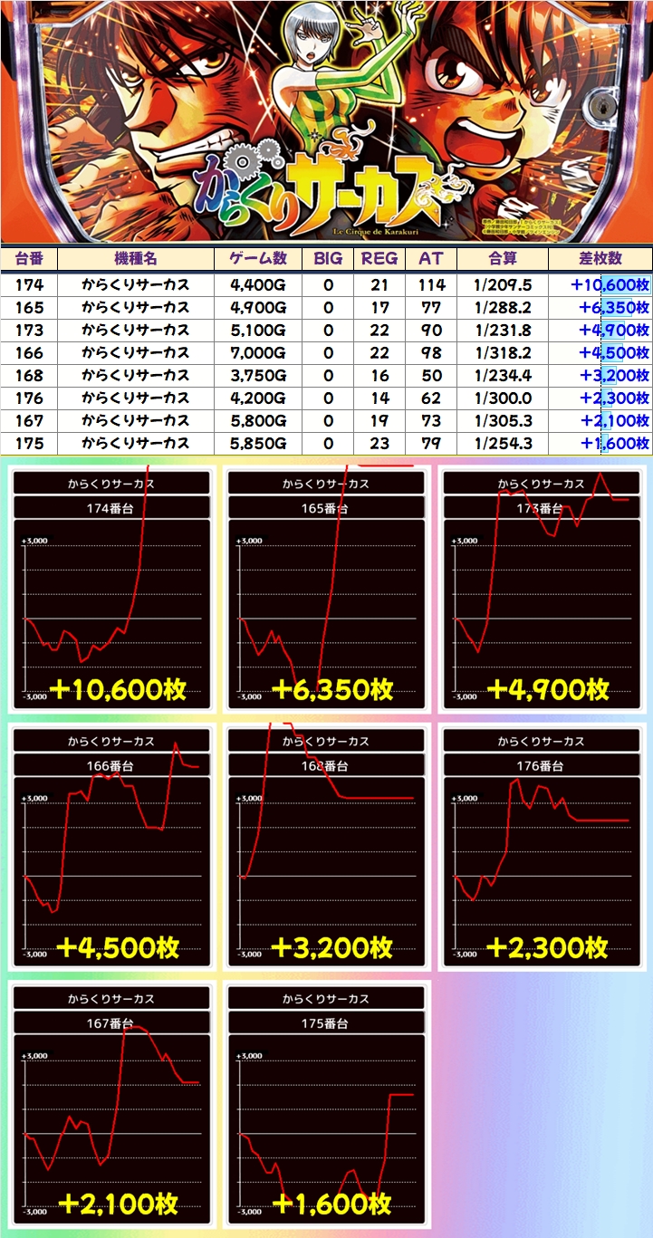Open the 165番台 slump graph

click(x=326, y=590)
